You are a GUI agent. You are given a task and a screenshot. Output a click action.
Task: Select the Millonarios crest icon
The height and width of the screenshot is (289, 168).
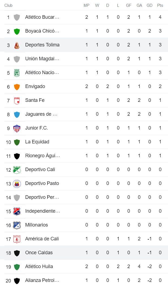pyautogui.click(x=17, y=225)
